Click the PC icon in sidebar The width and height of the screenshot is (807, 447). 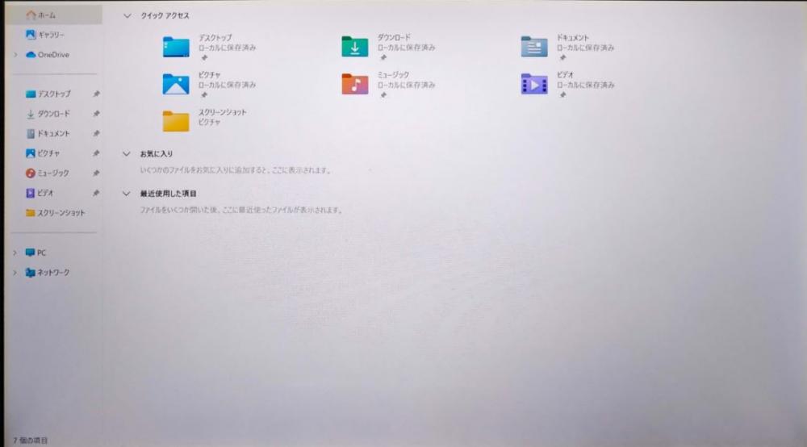pos(31,253)
